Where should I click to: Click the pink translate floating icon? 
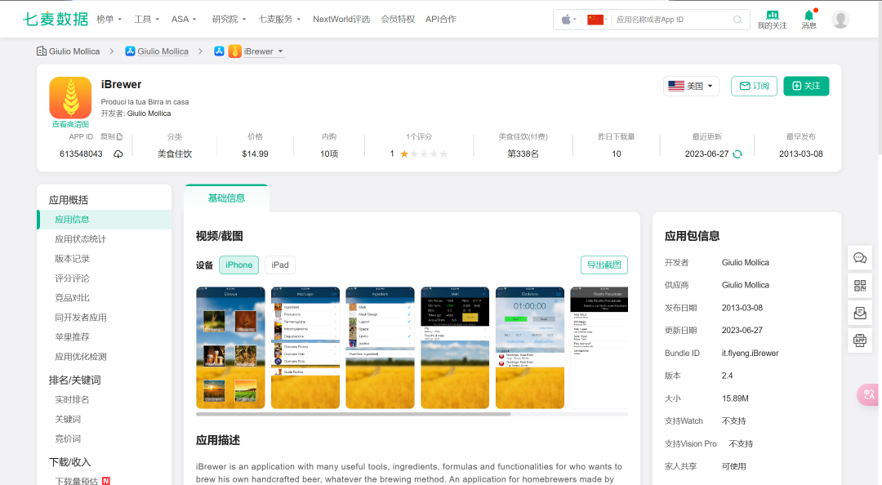(868, 394)
